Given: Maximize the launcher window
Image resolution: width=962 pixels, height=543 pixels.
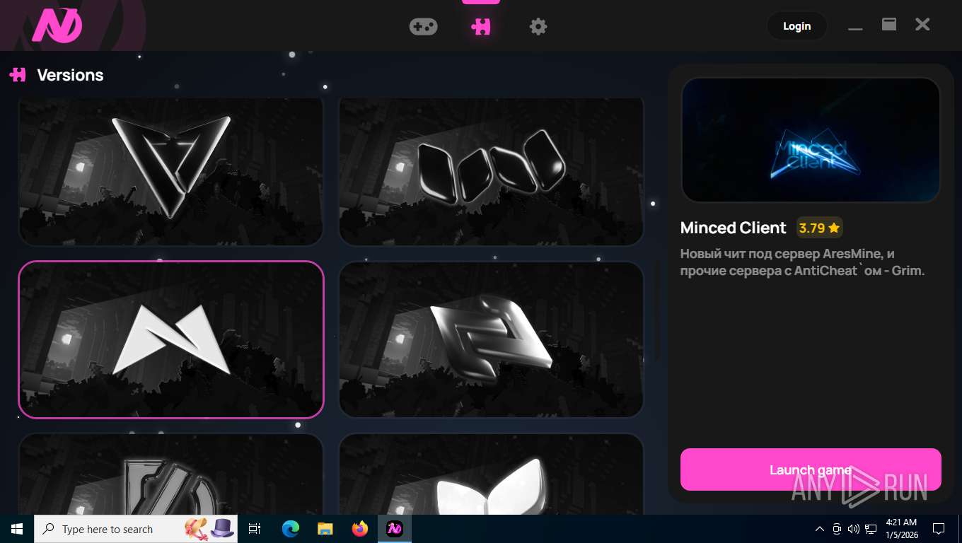Looking at the screenshot, I should point(889,24).
